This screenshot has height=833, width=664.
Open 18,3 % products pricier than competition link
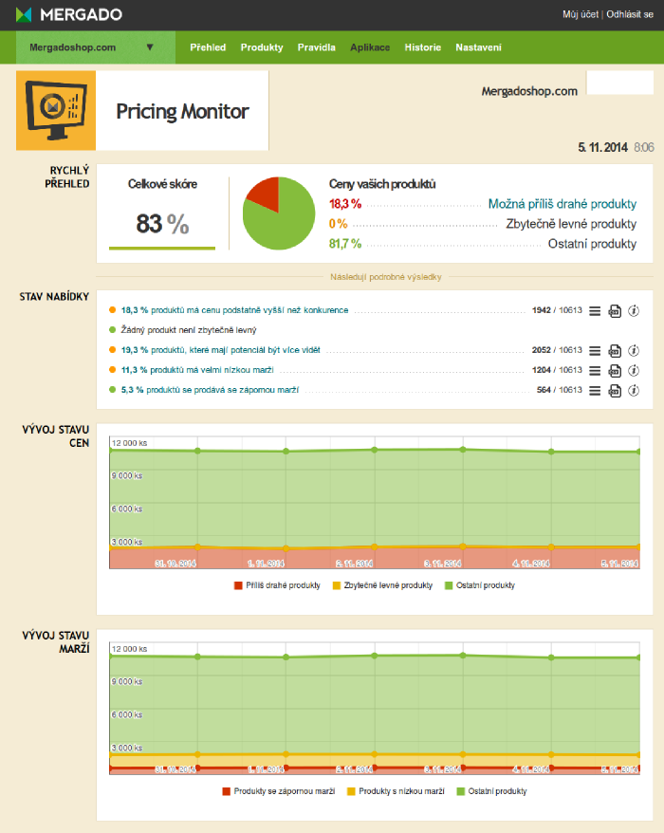(x=234, y=310)
